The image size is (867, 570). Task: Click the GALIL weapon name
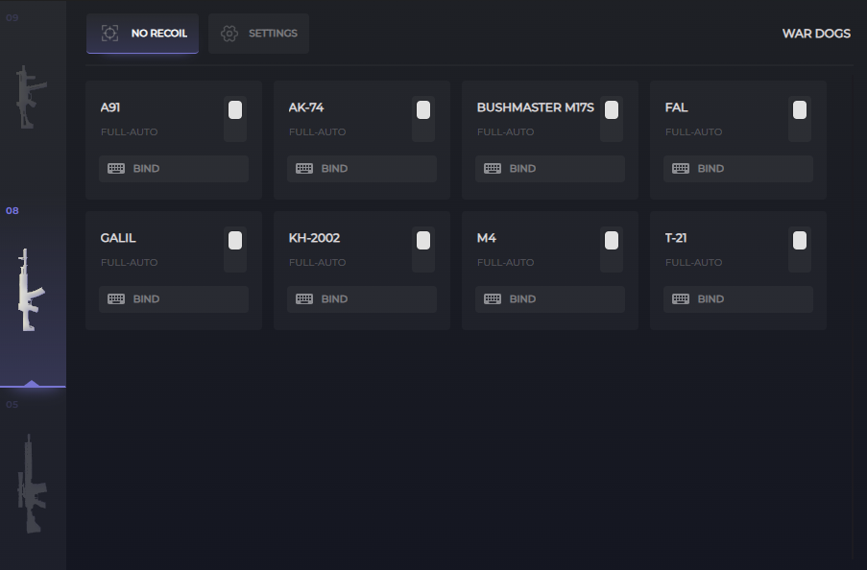tap(118, 238)
